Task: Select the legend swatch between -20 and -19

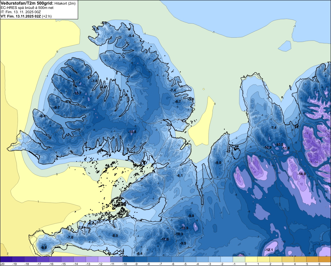Action: 6,259
